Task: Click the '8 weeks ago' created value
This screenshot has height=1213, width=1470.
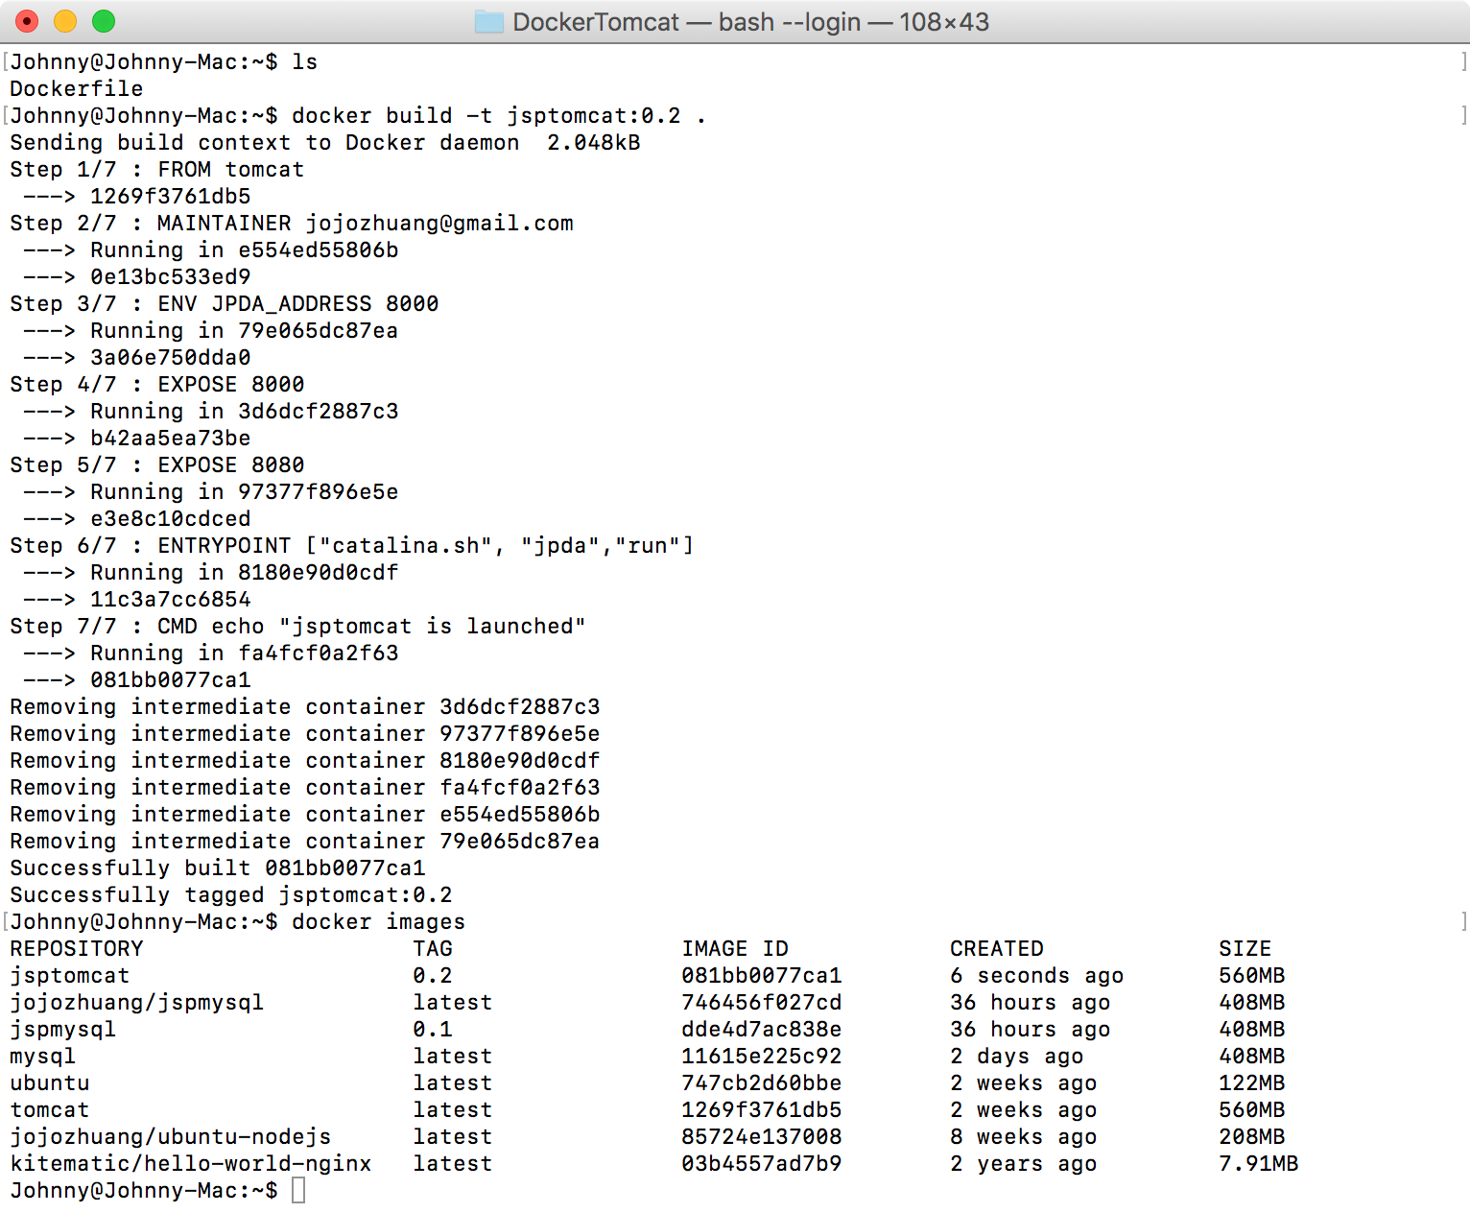Action: click(x=1024, y=1136)
